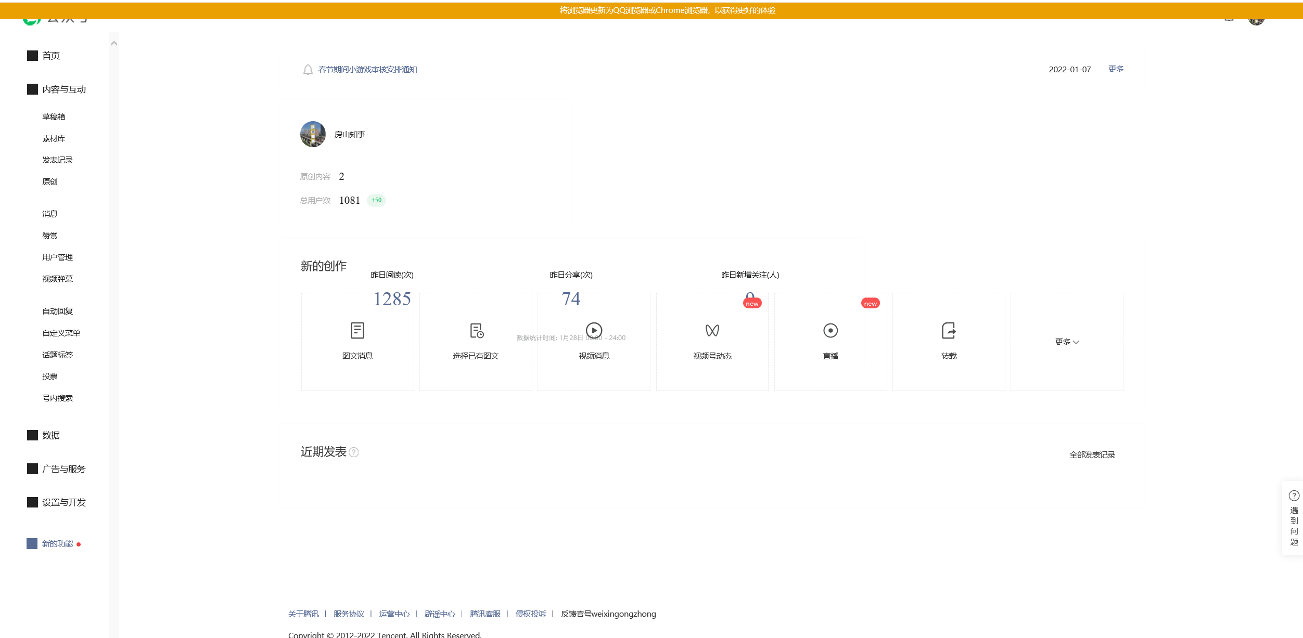Click the notification bell icon

pyautogui.click(x=308, y=70)
